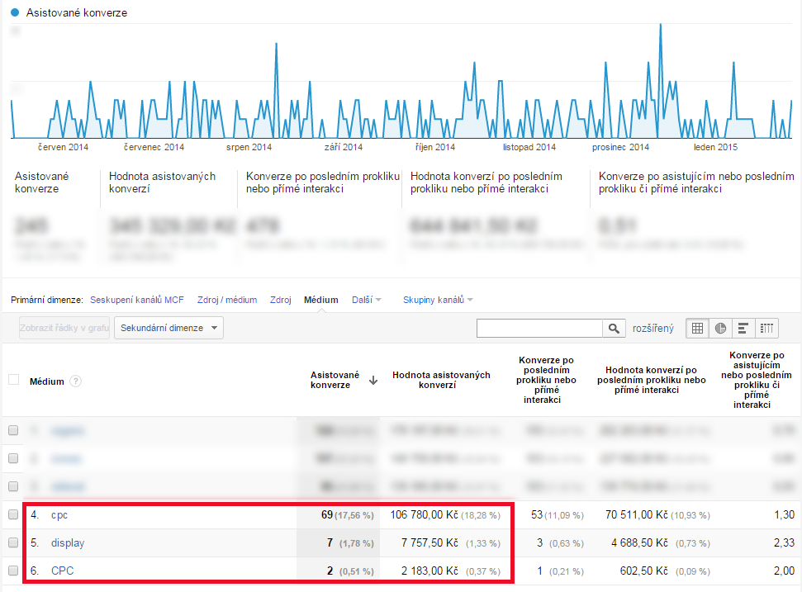
Task: Click the červen 2014 axis label
Action: tap(63, 147)
